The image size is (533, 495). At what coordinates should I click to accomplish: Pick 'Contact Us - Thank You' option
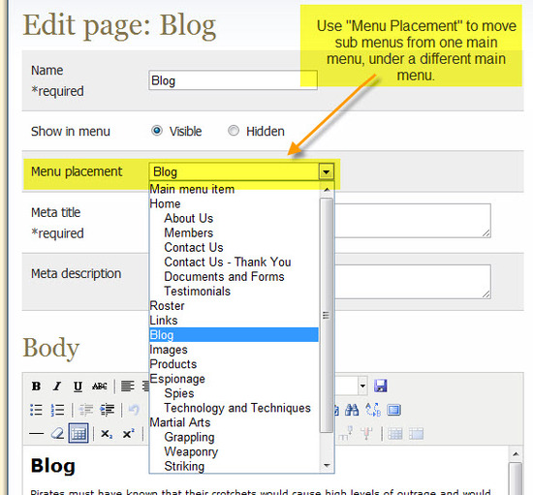(x=234, y=262)
